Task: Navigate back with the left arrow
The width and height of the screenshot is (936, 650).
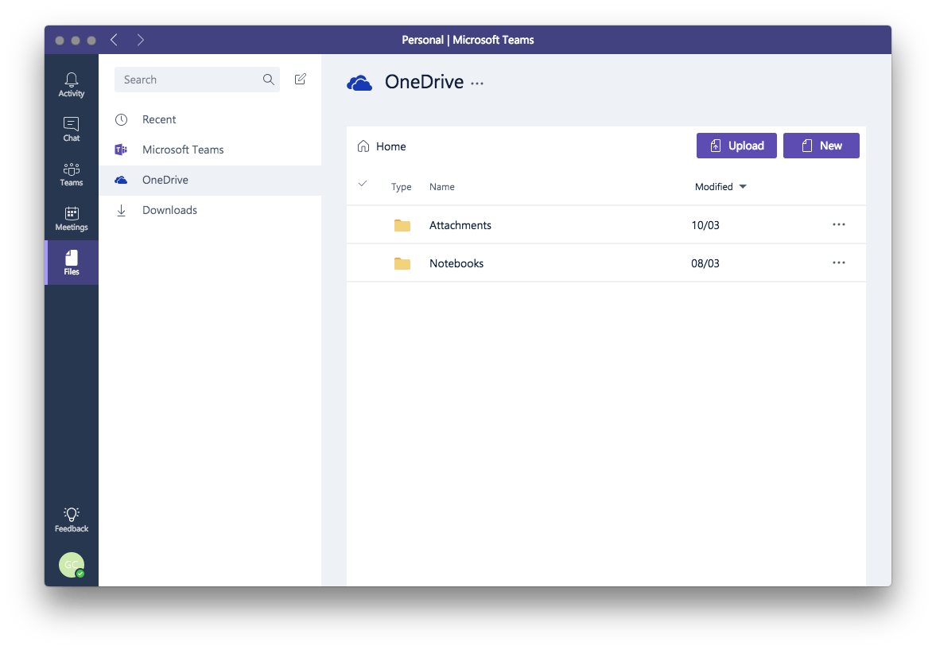Action: coord(114,40)
